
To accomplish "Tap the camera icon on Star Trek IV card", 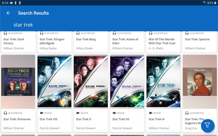I will pos(150,113).
